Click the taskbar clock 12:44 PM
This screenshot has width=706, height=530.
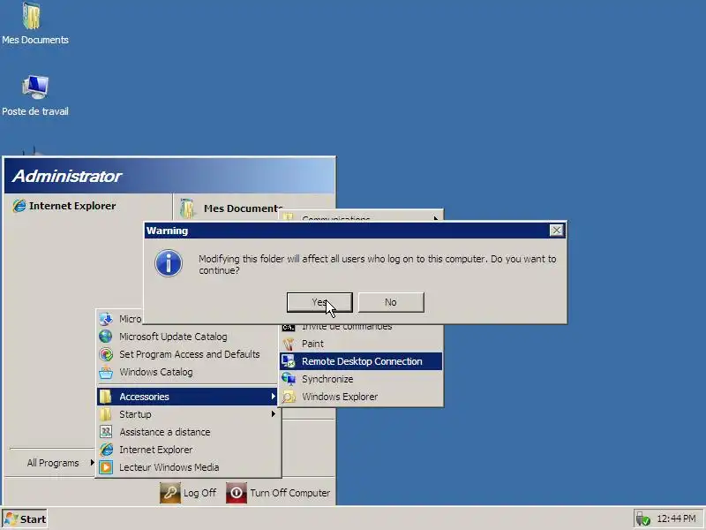(x=676, y=519)
